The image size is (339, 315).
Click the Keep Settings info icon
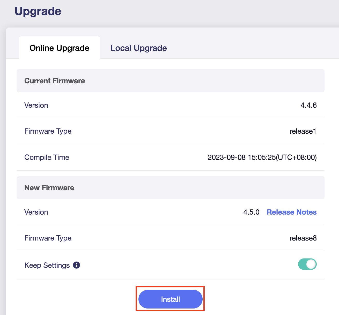click(x=76, y=265)
